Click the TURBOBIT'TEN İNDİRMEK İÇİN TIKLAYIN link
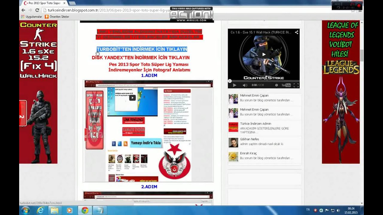 click(x=142, y=49)
